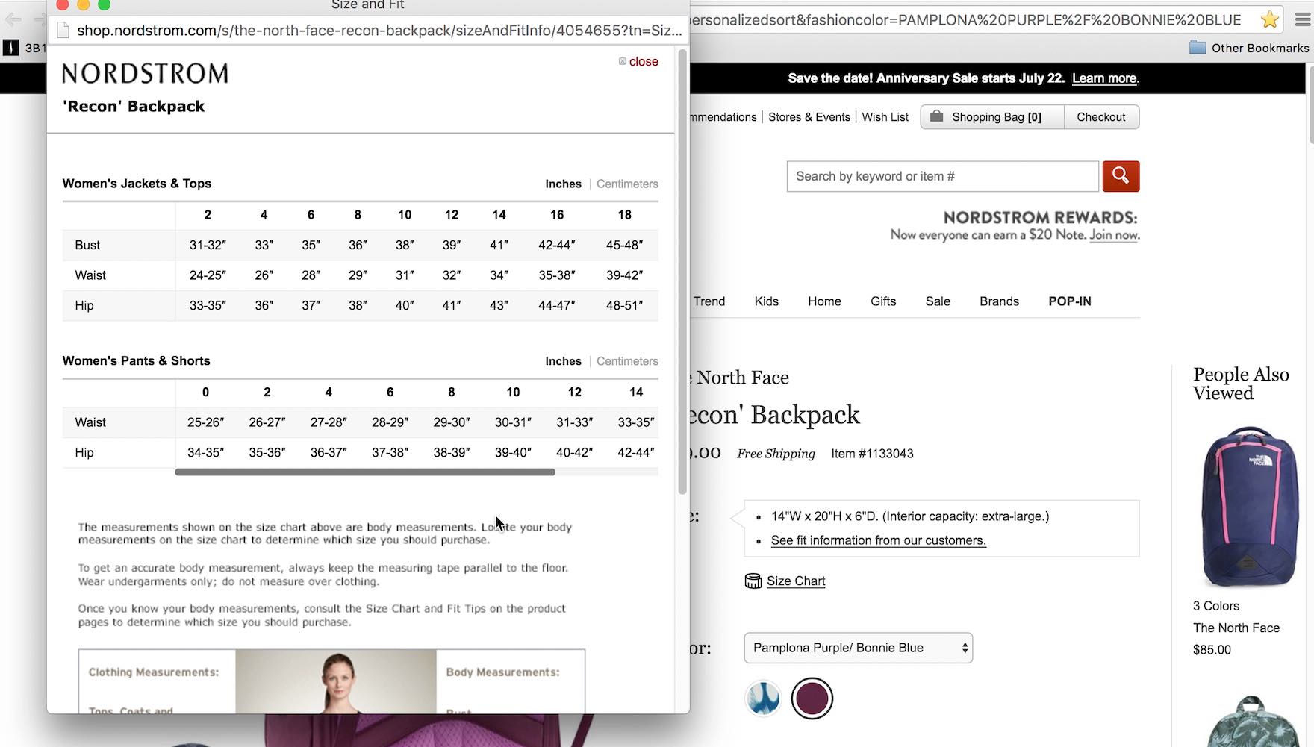The height and width of the screenshot is (747, 1314).
Task: Open the browser hamburger menu
Action: 1302,19
